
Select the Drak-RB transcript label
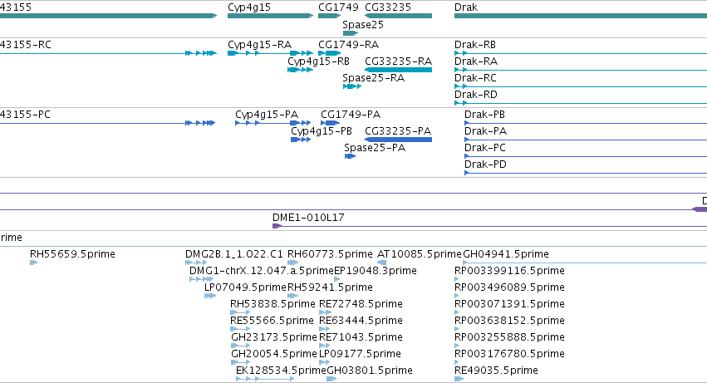pos(474,45)
